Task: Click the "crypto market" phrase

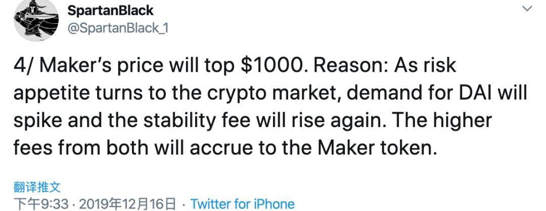Action: 288,93
